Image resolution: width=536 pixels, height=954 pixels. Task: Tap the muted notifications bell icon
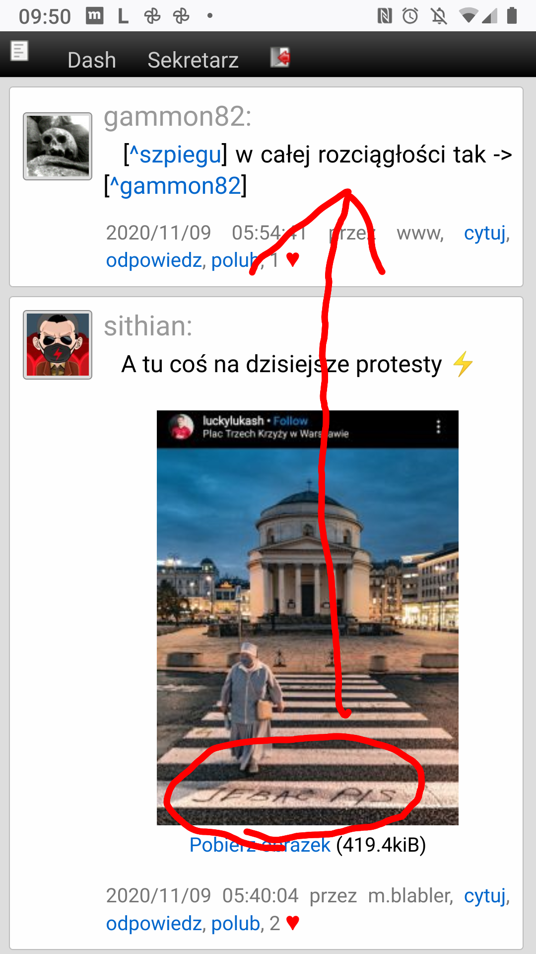[439, 16]
